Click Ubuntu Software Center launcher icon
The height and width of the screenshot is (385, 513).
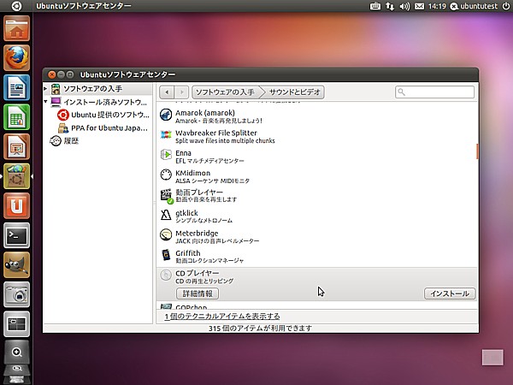[17, 176]
